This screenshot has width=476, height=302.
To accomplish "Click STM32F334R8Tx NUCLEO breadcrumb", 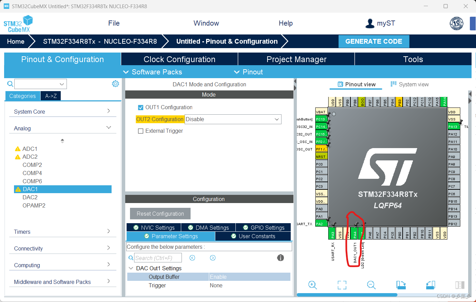I will [100, 41].
